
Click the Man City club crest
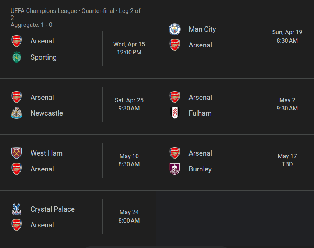pos(174,29)
